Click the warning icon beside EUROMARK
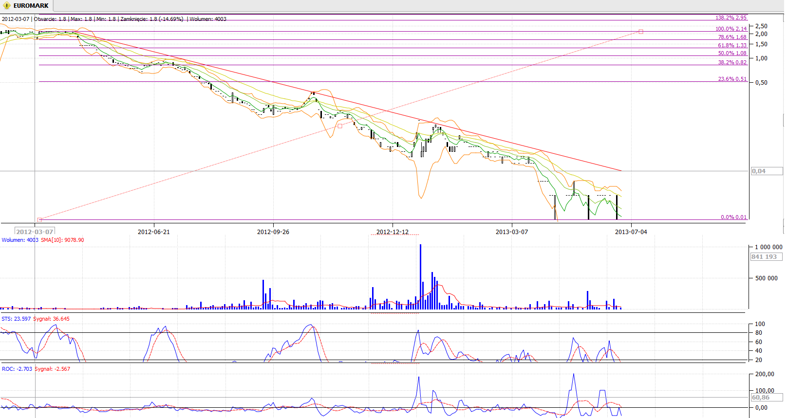 [x=7, y=6]
